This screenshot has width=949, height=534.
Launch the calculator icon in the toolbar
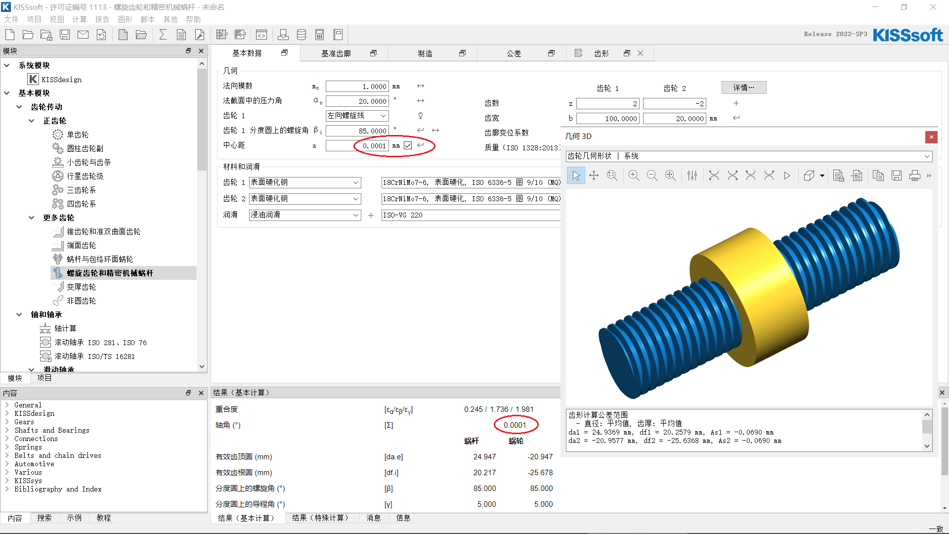(320, 35)
